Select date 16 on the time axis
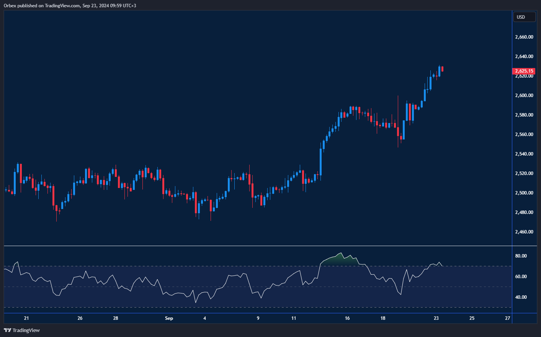 tap(347, 318)
